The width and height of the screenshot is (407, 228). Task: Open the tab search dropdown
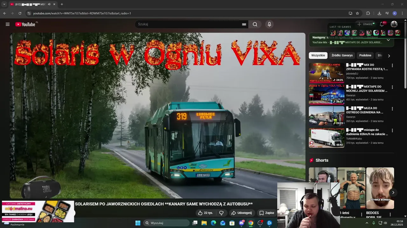[4, 4]
